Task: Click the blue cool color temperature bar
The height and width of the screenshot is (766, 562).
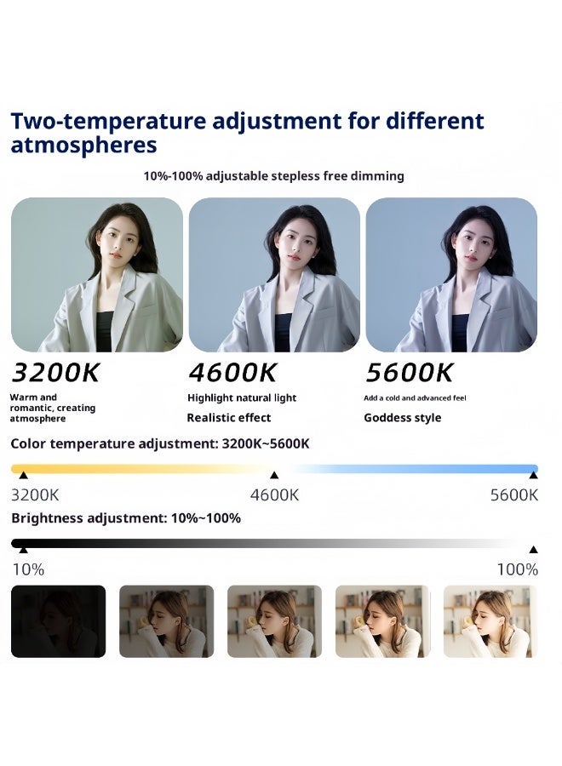Action: 416,468
